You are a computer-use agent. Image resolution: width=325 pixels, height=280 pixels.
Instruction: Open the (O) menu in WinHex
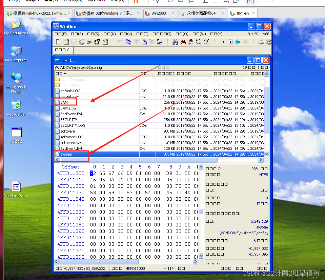pyautogui.click(x=182, y=34)
